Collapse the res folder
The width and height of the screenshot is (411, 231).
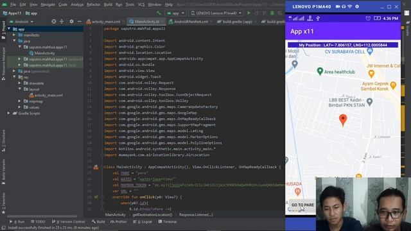[x=14, y=77]
